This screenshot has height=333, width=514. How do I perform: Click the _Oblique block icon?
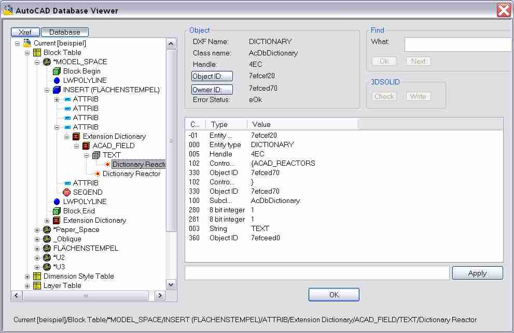click(47, 239)
